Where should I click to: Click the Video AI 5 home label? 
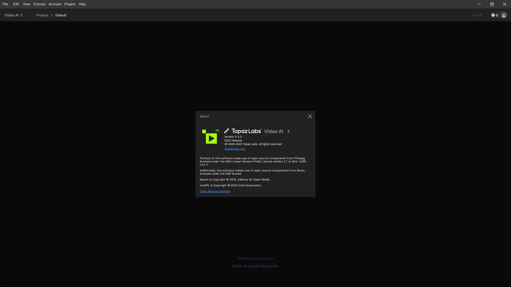coord(13,15)
